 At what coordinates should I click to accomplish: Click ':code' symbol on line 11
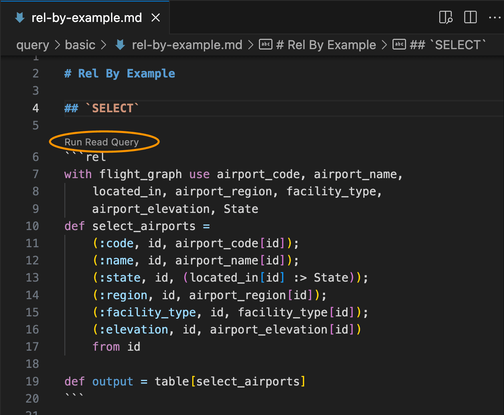[116, 243]
